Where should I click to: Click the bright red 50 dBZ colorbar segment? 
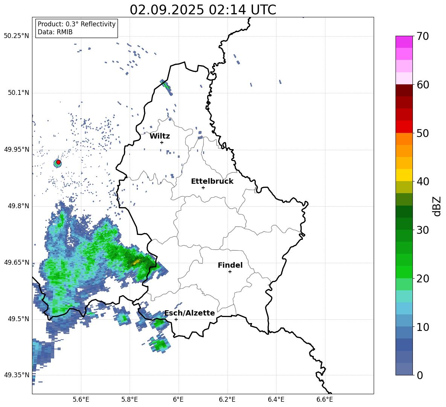(x=404, y=127)
